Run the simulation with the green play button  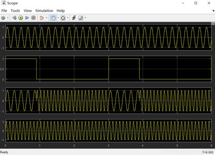[x=21, y=18]
